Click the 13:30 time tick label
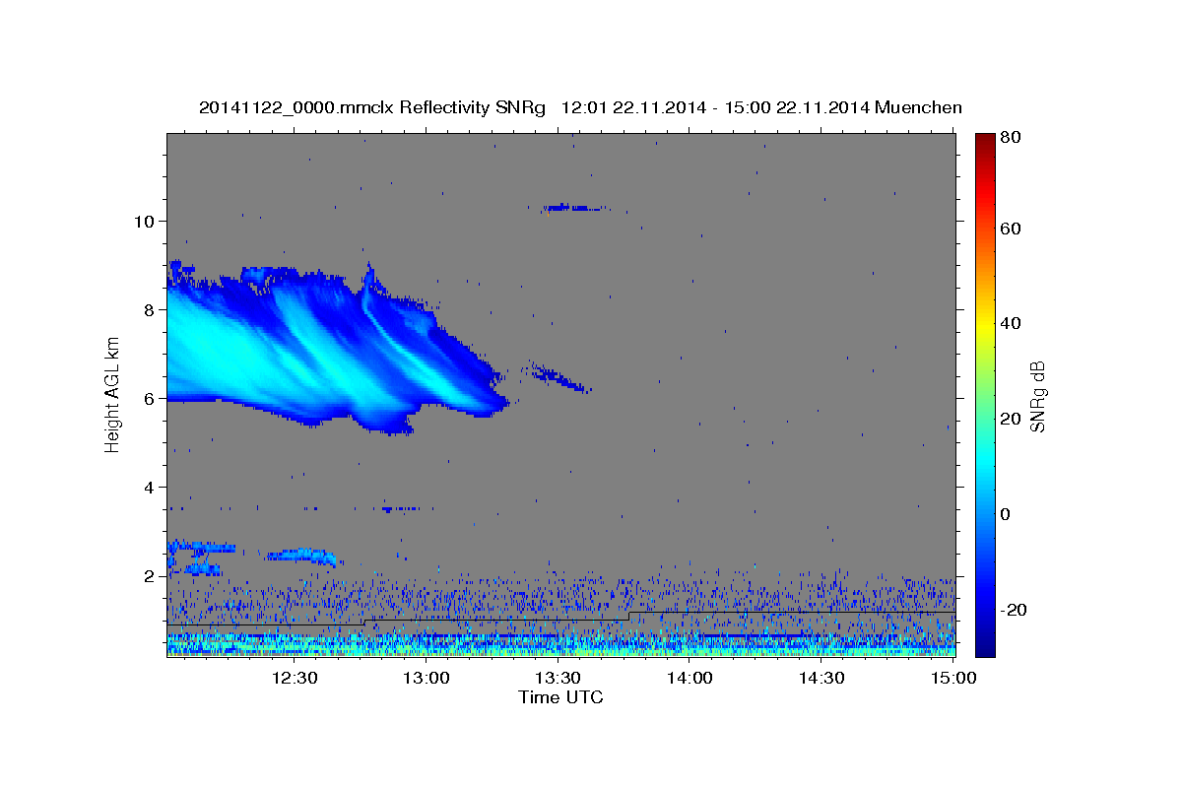The height and width of the screenshot is (788, 1182). tap(558, 679)
